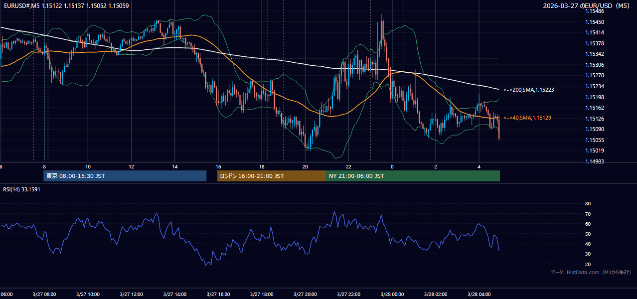Click the 3/27 10:00 bottom time label
Image resolution: width=637 pixels, height=299 pixels.
tap(88, 294)
